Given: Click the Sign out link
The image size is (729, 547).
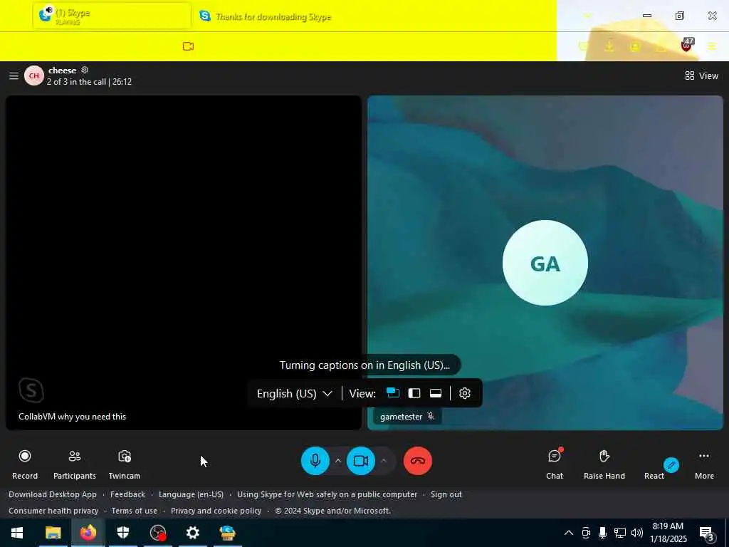Looking at the screenshot, I should click(446, 494).
